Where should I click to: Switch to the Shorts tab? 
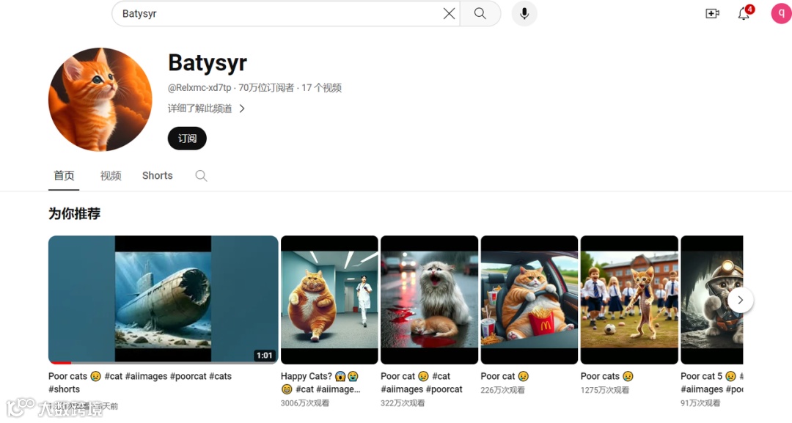157,176
